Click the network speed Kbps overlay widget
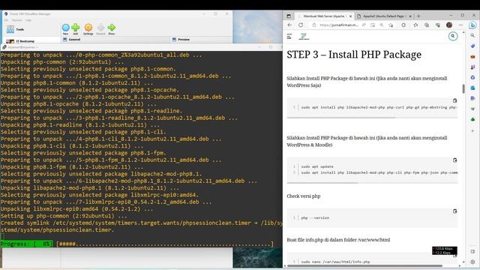This screenshot has height=270, width=480. (445, 250)
